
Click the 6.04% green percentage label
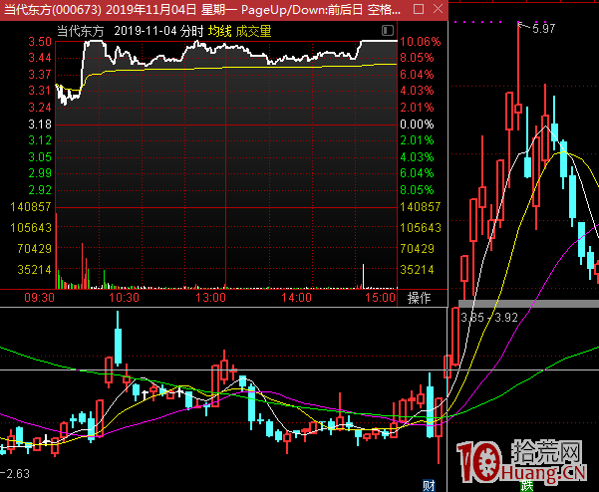(417, 173)
